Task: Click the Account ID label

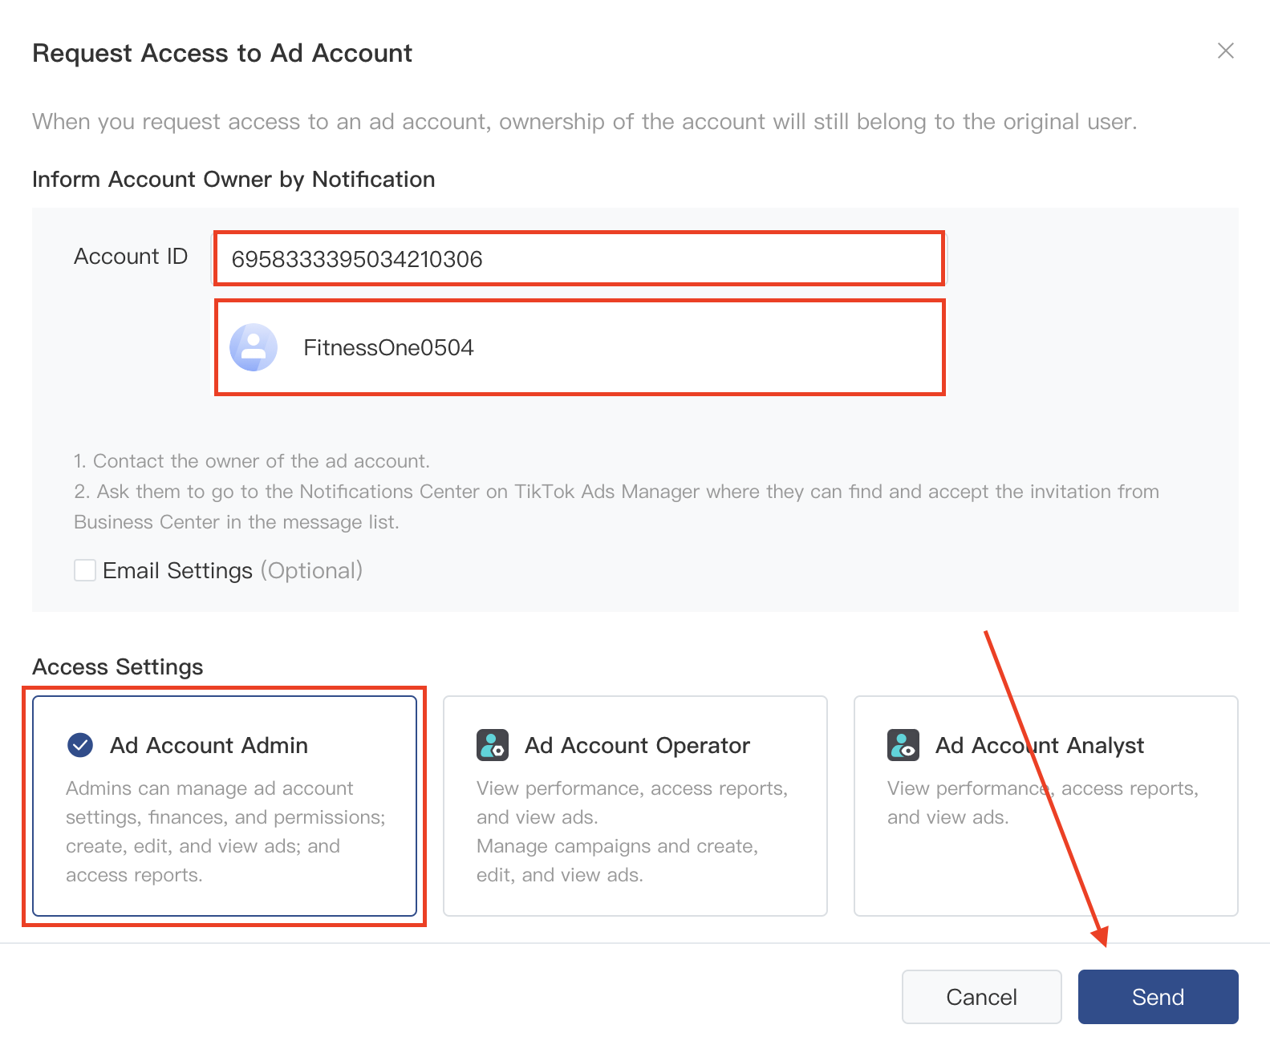Action: point(131,257)
